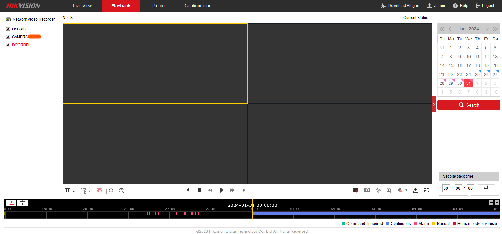Screen dimensions: 502x234
Task: Select the HYBRID camera channel
Action: 19,29
